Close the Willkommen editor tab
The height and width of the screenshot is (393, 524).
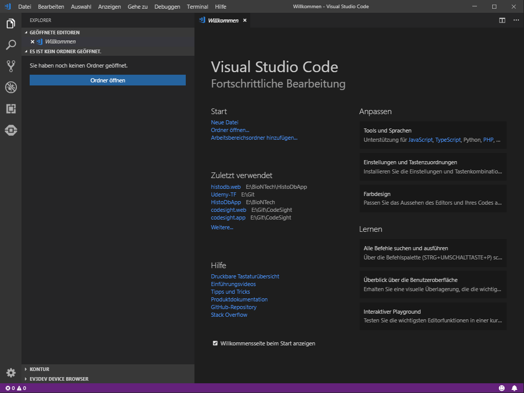coord(245,20)
